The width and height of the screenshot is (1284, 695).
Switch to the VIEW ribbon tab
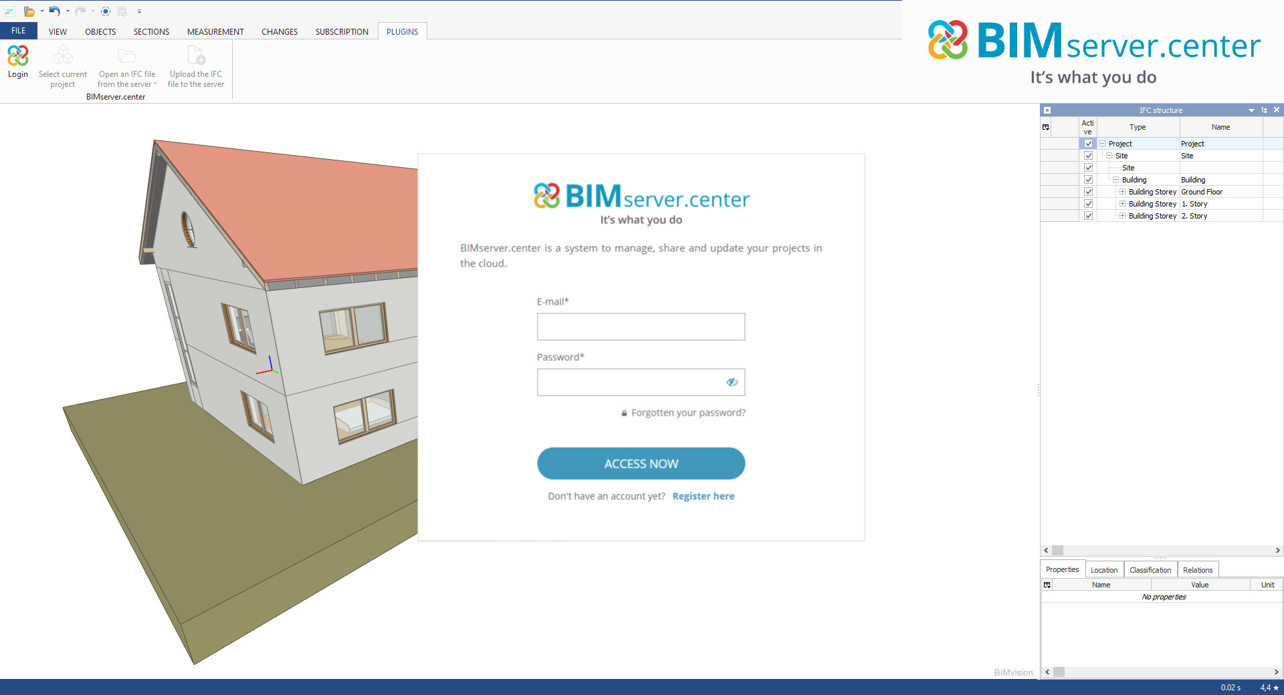click(x=58, y=31)
